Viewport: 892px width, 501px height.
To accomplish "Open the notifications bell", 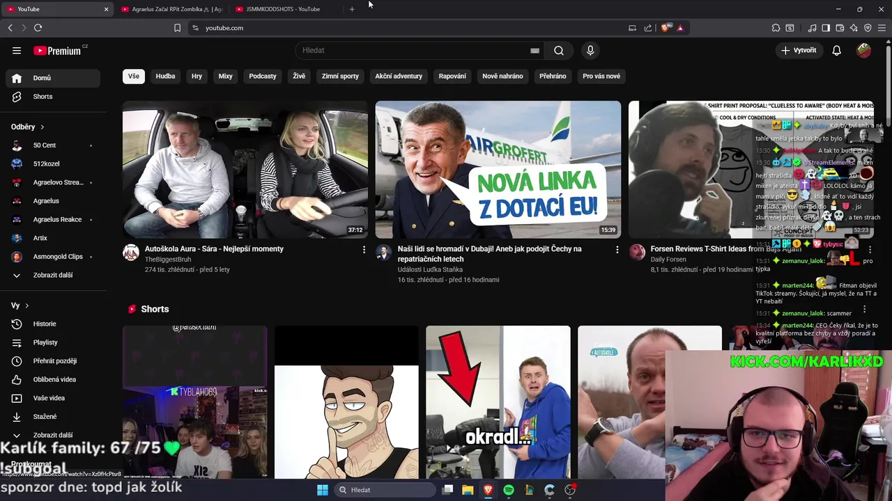I will click(x=836, y=50).
